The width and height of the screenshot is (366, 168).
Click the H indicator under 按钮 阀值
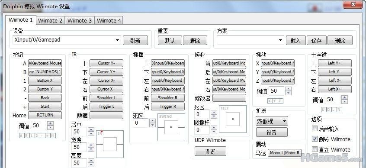[53, 136]
